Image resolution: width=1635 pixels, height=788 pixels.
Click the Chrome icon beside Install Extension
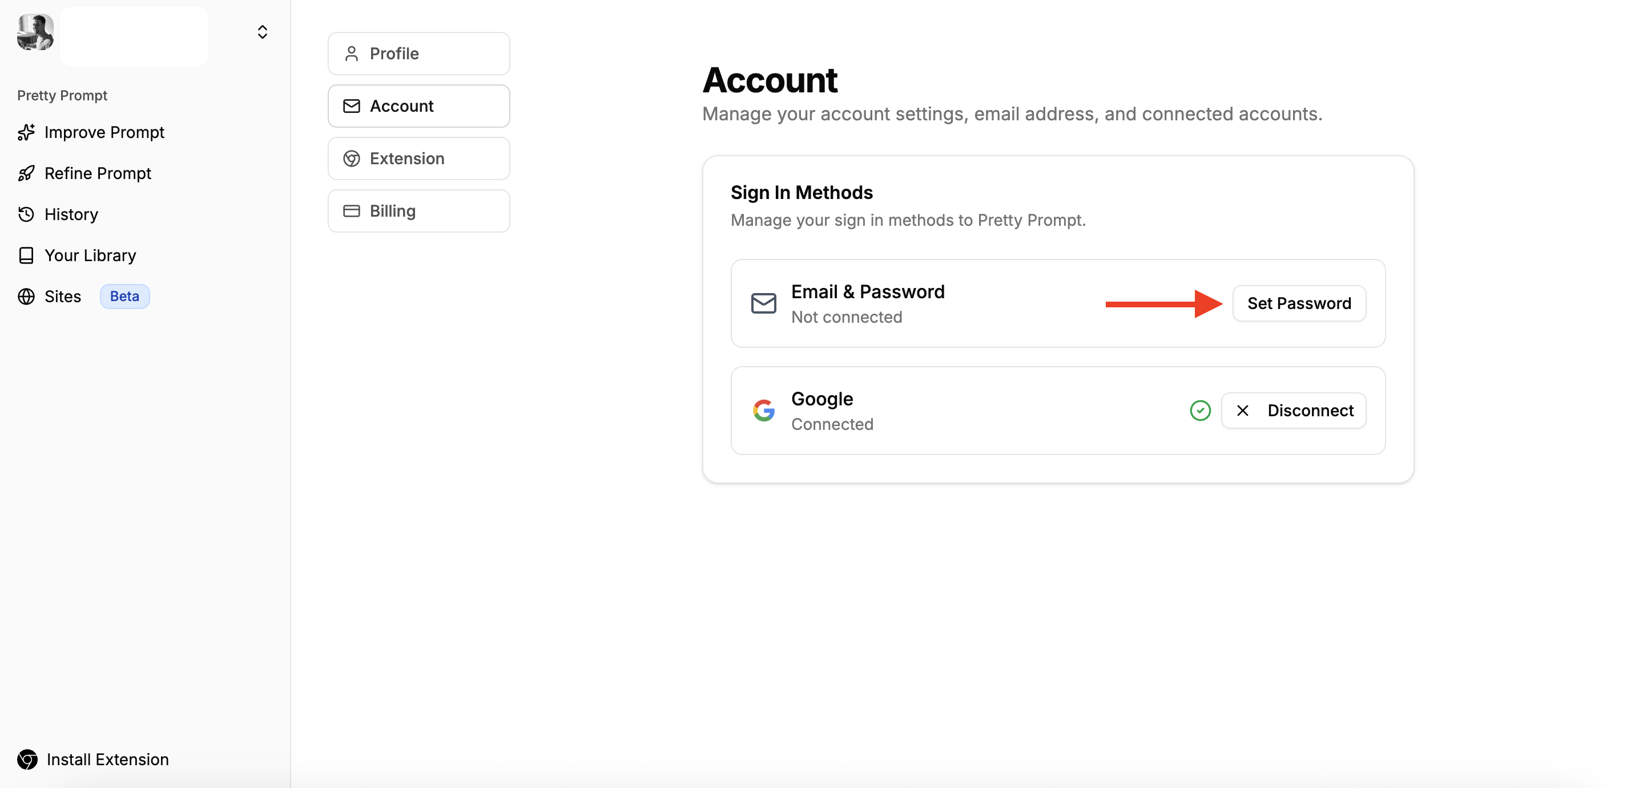[27, 759]
